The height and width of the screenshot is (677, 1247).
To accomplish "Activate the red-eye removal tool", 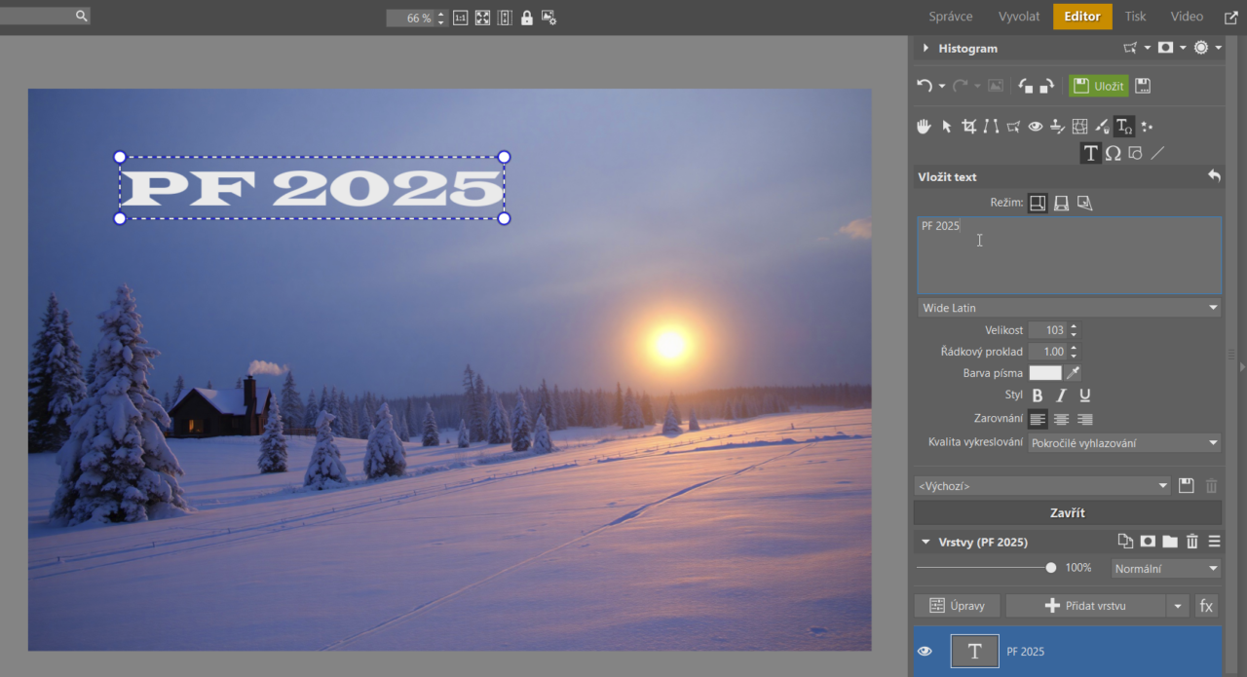I will 1035,126.
